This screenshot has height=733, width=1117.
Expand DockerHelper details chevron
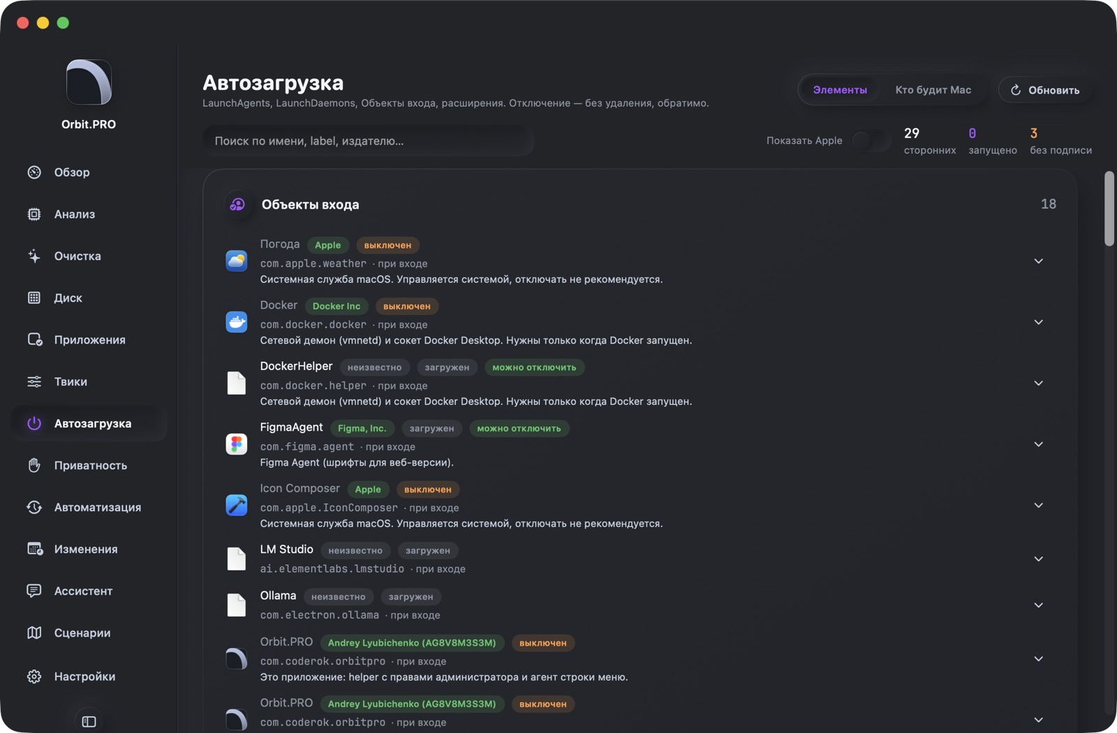point(1039,383)
